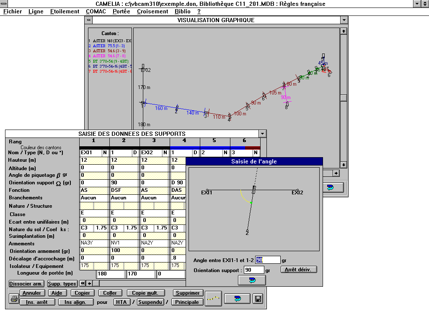Jump to first support with double-left arrow

(x=83, y=283)
